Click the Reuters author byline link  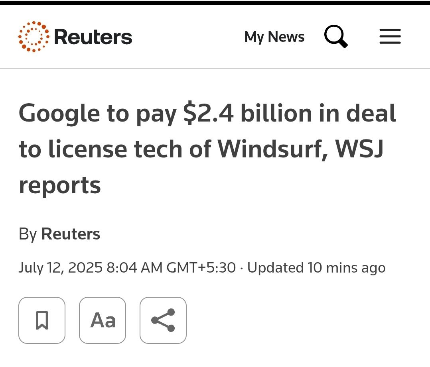coord(71,234)
